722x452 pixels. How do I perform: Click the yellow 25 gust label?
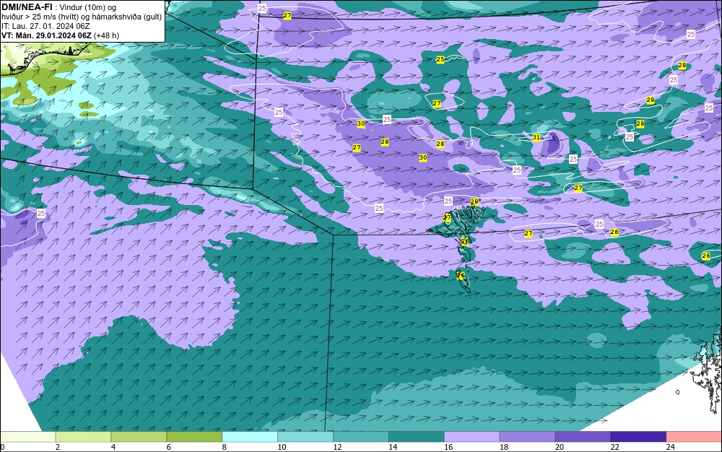[x=440, y=59]
